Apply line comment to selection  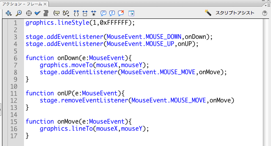coord(112,13)
